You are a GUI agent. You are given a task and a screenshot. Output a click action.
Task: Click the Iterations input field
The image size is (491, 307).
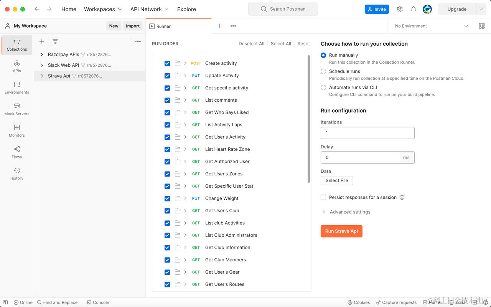tap(367, 133)
